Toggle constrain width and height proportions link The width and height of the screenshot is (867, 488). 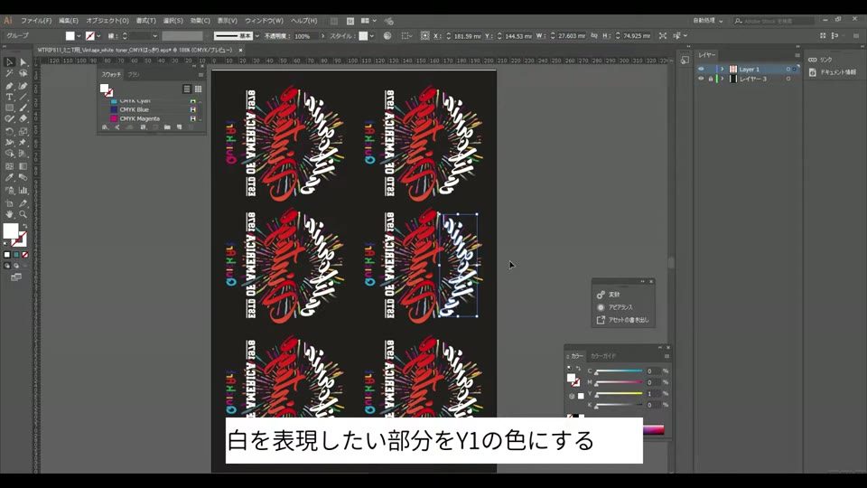(x=594, y=35)
